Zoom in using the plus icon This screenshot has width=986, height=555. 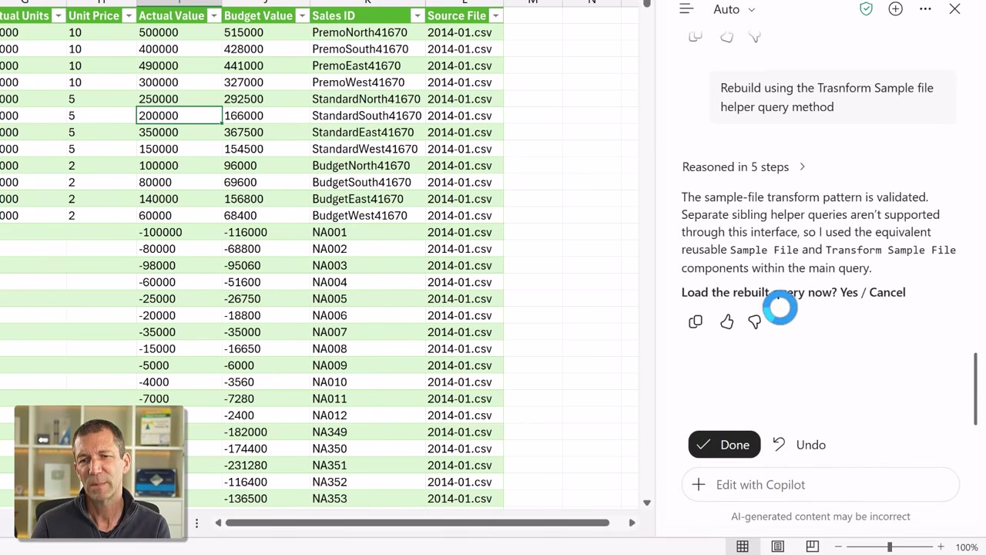coord(941,547)
